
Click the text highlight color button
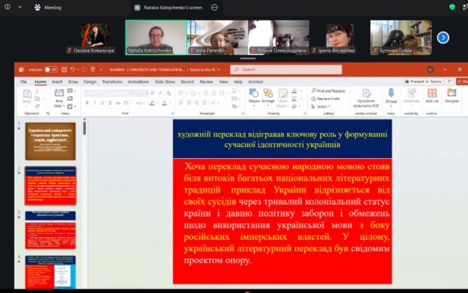tap(152, 103)
